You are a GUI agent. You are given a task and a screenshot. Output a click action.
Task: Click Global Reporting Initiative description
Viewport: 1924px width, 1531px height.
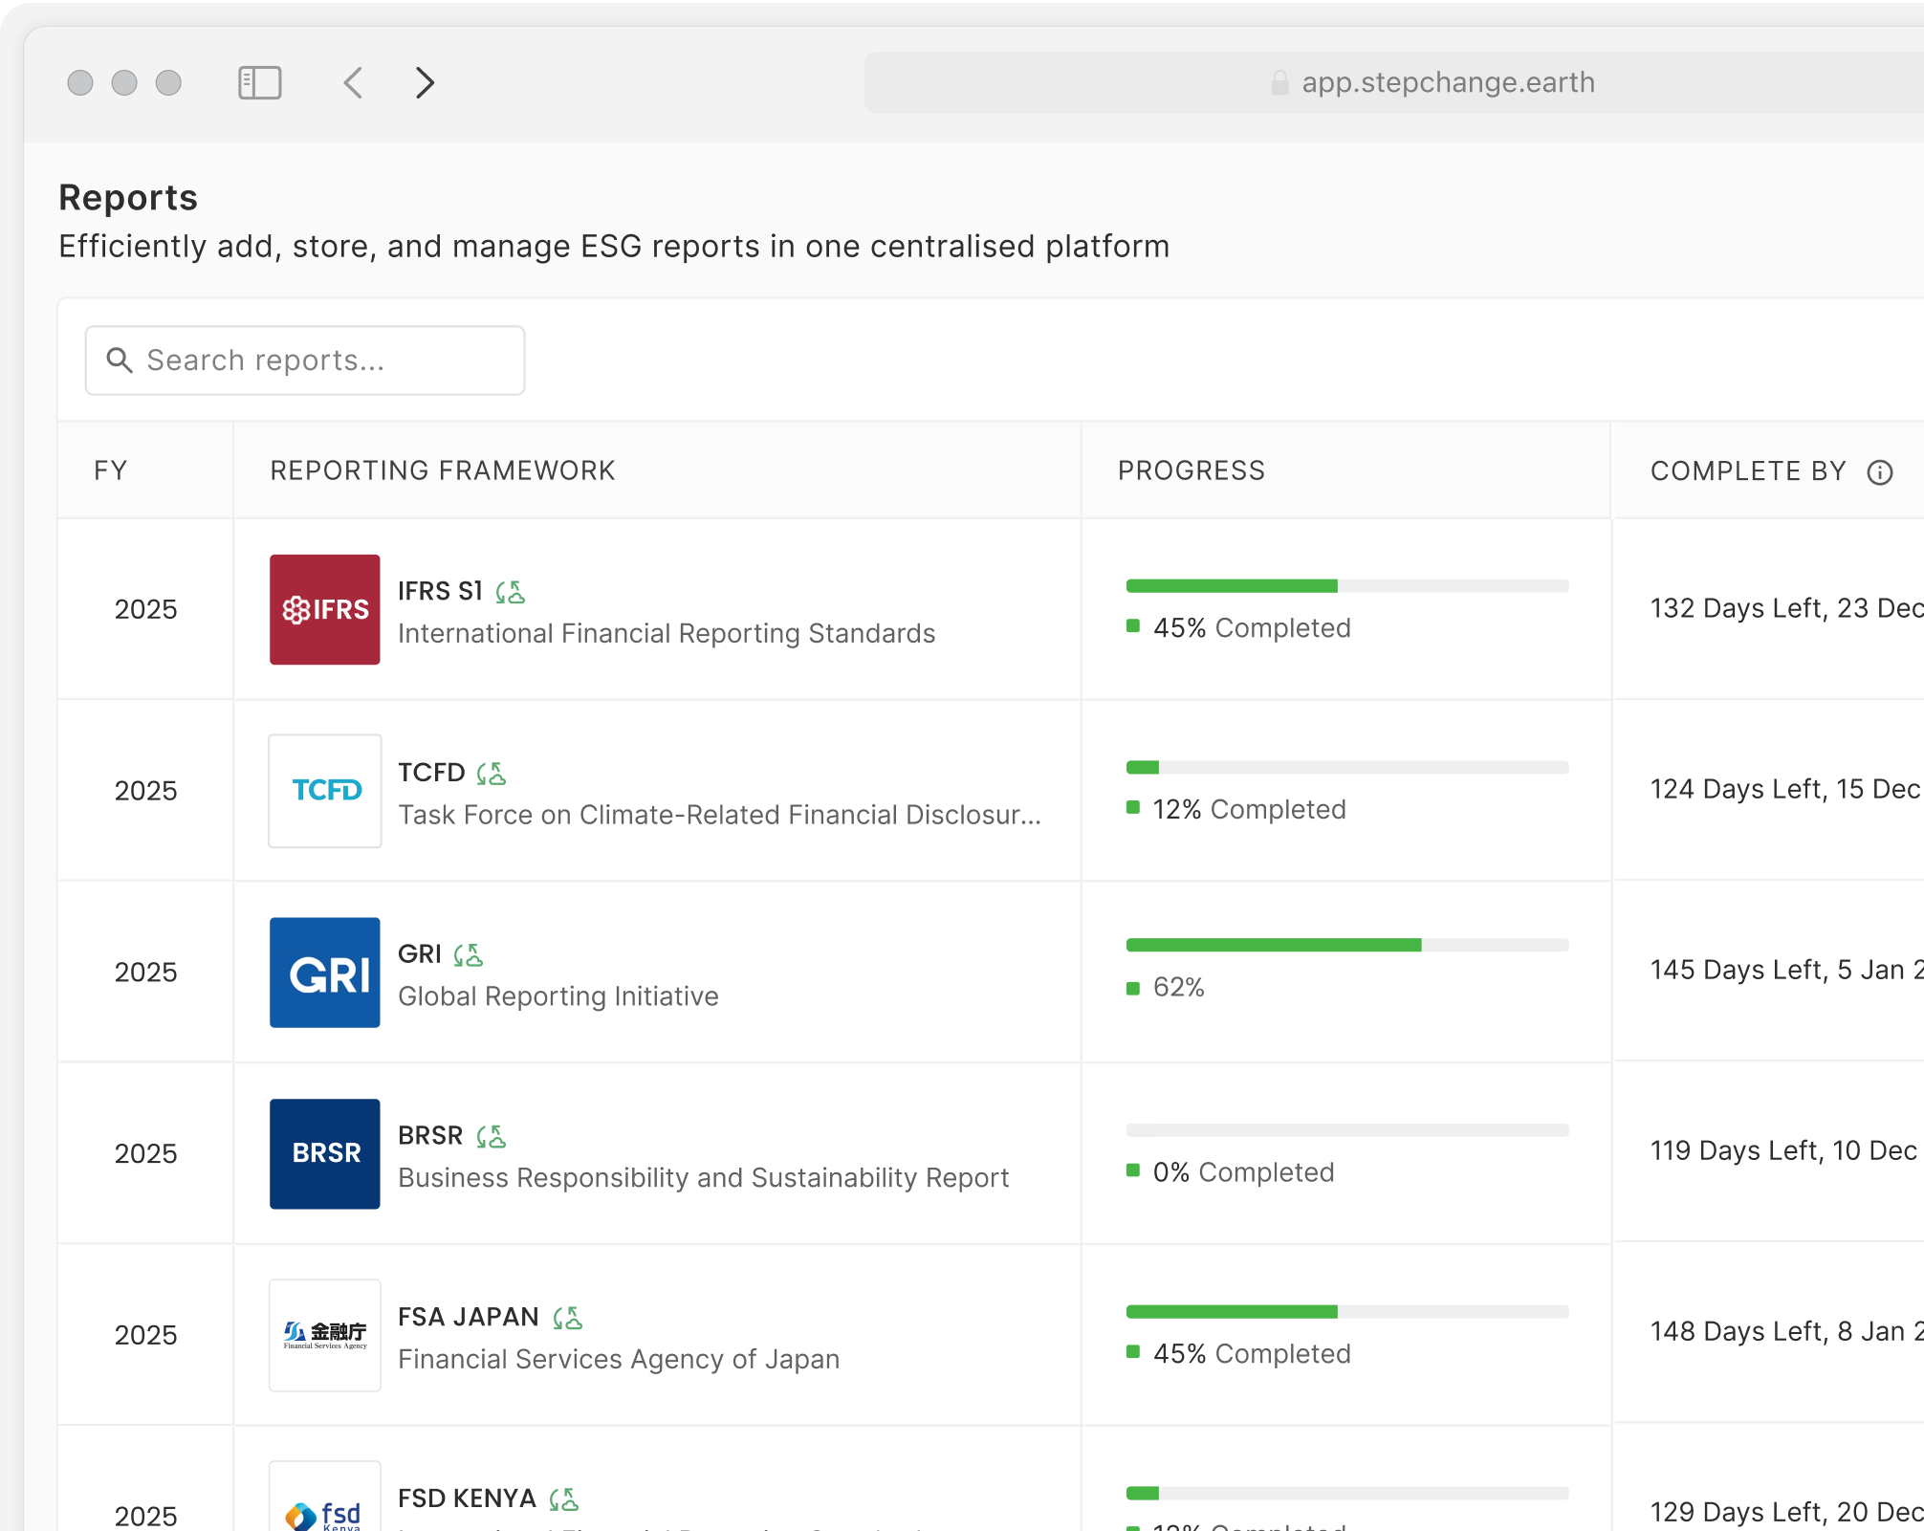pos(558,996)
